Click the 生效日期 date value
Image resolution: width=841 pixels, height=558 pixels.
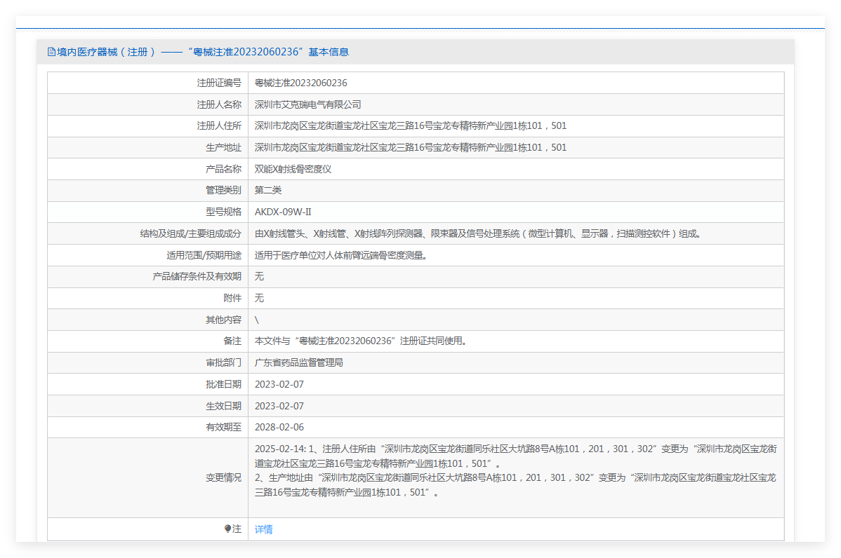[x=279, y=406]
